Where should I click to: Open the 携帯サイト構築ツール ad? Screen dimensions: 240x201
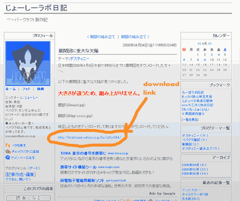click(x=78, y=167)
